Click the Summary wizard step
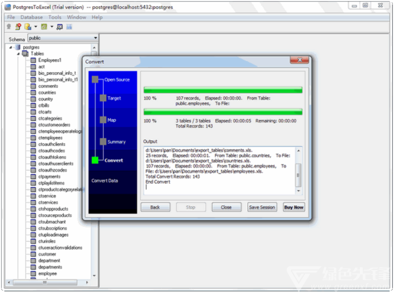395x294 pixels. click(117, 142)
